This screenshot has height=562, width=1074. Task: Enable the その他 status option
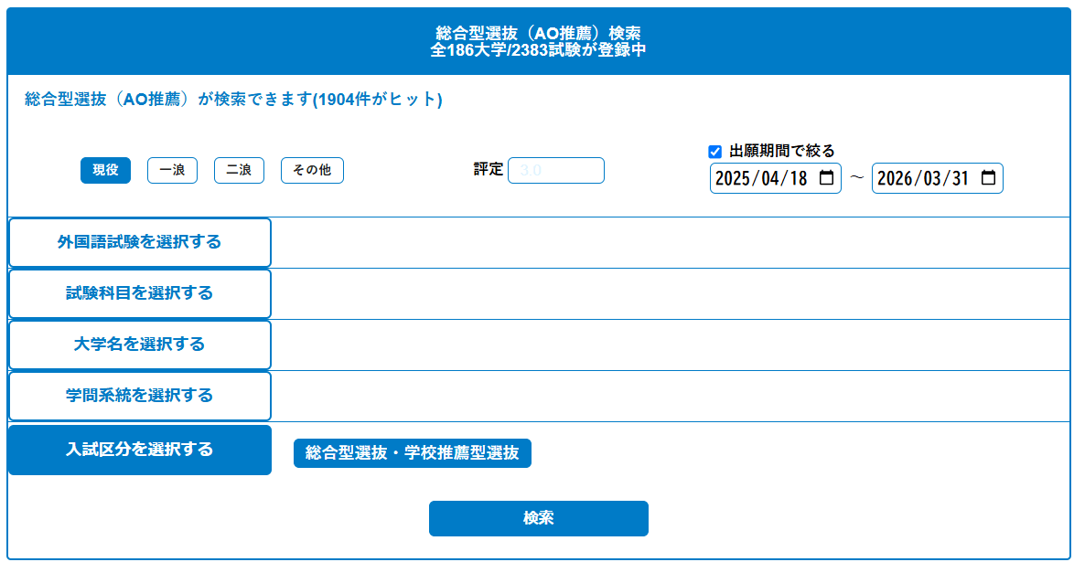coord(312,171)
